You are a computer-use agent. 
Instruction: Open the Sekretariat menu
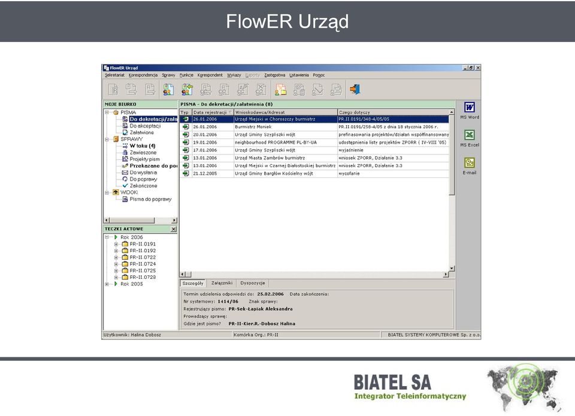tap(114, 75)
